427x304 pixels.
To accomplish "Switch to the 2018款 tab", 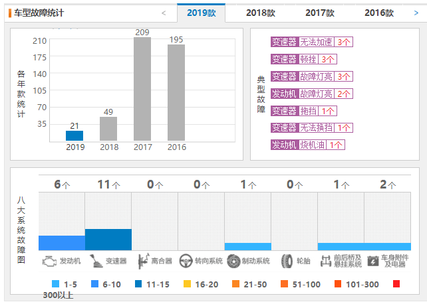I will point(260,13).
